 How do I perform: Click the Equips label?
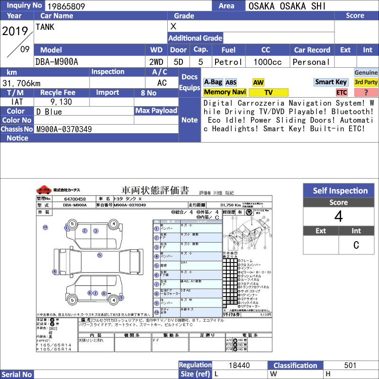189,88
